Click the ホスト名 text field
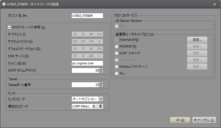This screenshot has height=128, width=221. (x=87, y=16)
